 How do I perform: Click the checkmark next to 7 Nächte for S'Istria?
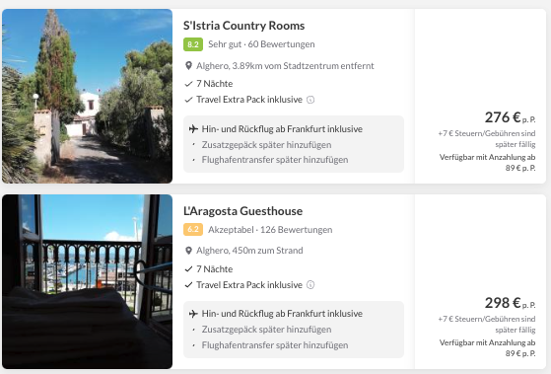188,84
